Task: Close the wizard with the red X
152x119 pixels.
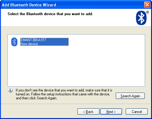Action: tap(147, 5)
